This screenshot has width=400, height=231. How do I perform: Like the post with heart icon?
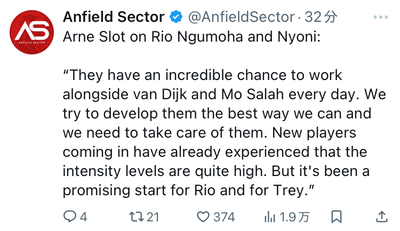(203, 217)
